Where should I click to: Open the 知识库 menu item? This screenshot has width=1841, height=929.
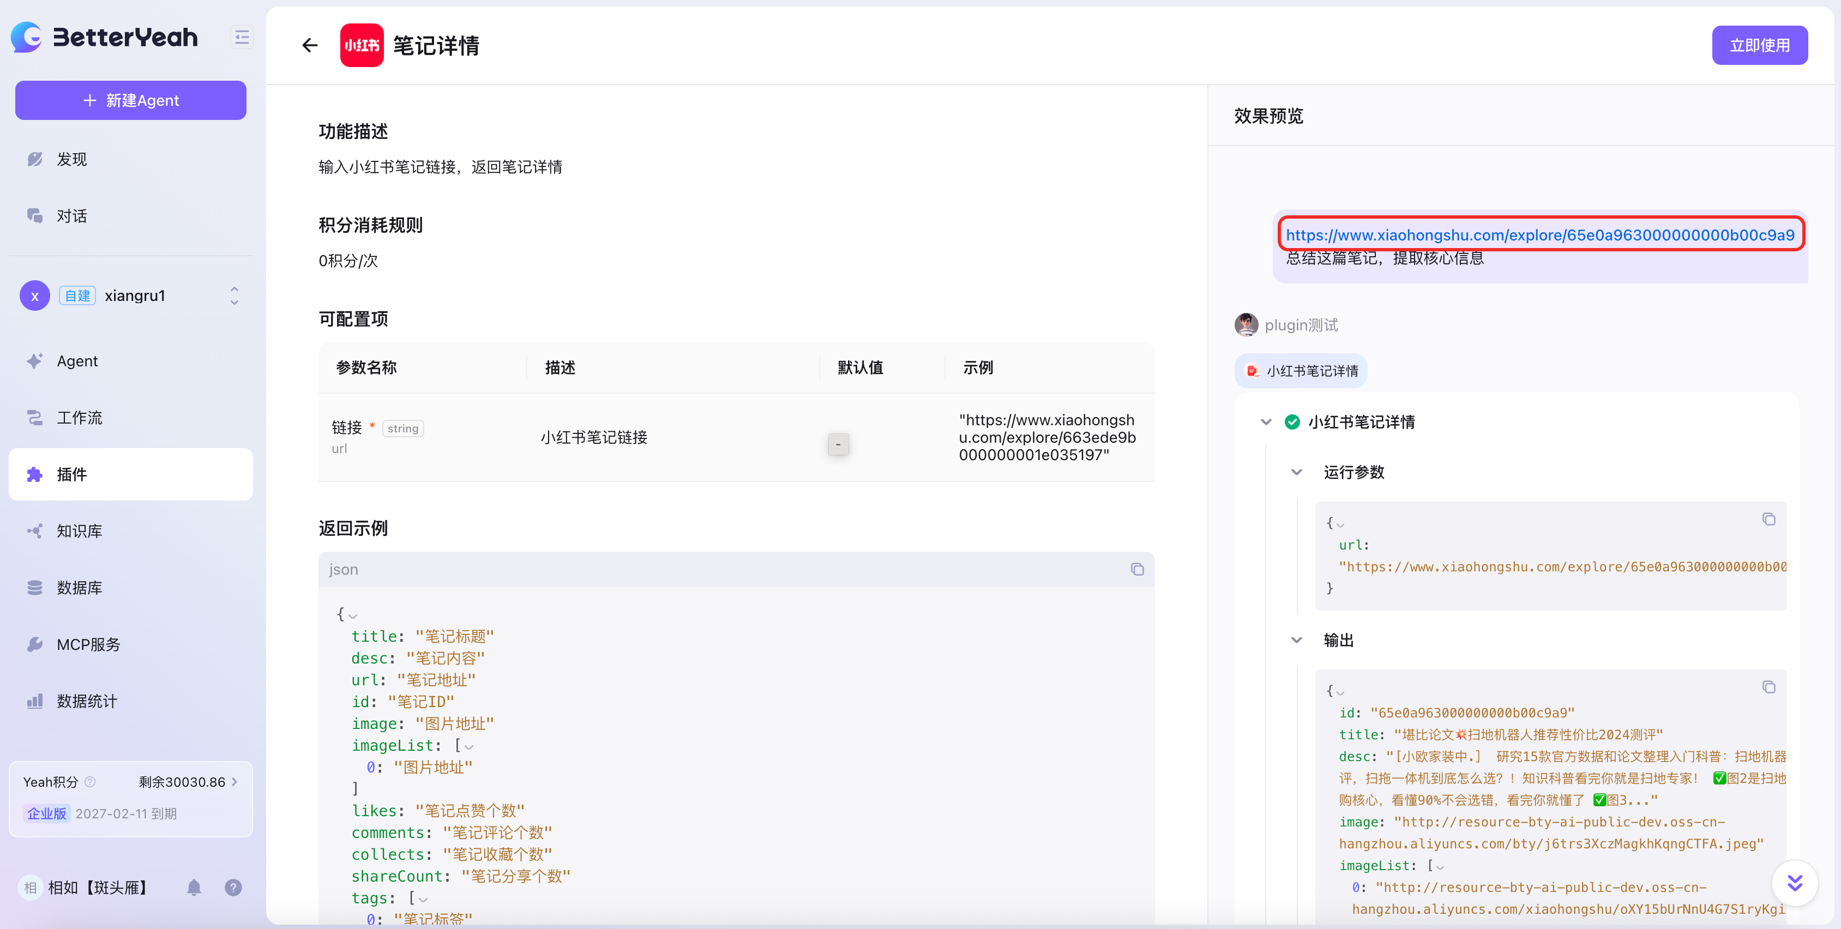click(79, 531)
